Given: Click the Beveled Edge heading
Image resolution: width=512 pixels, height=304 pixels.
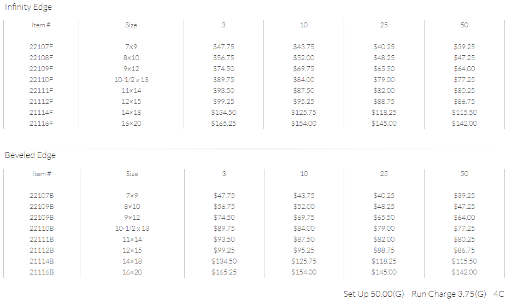Looking at the screenshot, I should coord(30,155).
